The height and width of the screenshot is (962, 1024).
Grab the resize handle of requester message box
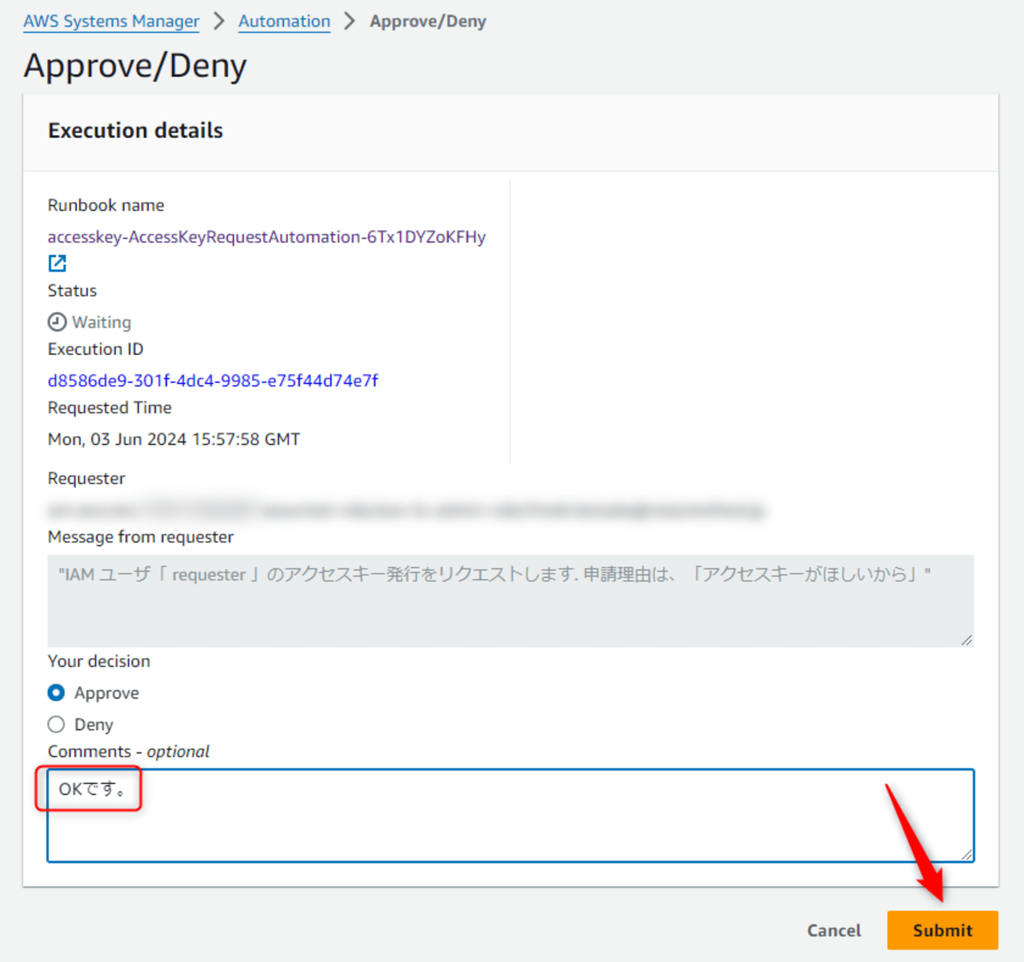(x=966, y=639)
